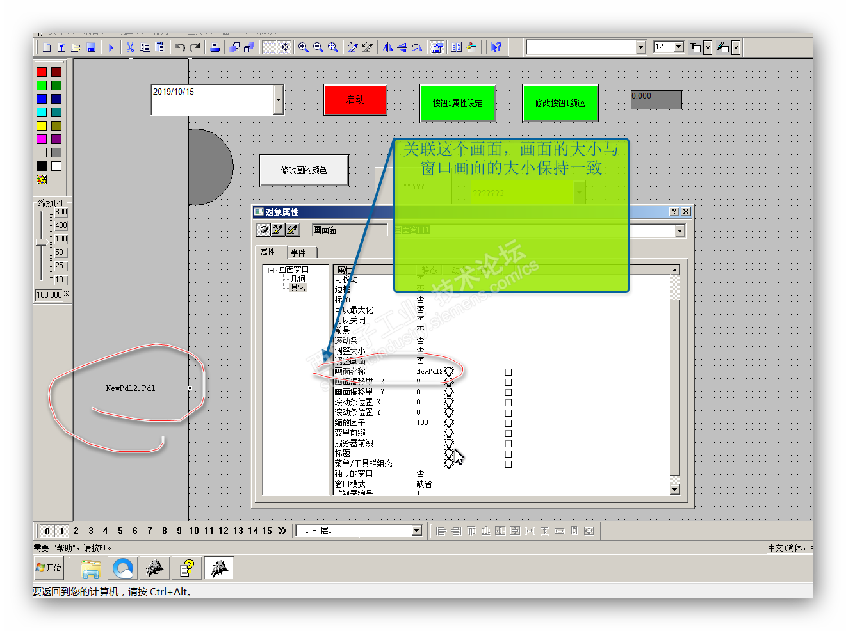Start runtime with the blue play arrow
846x631 pixels.
111,47
